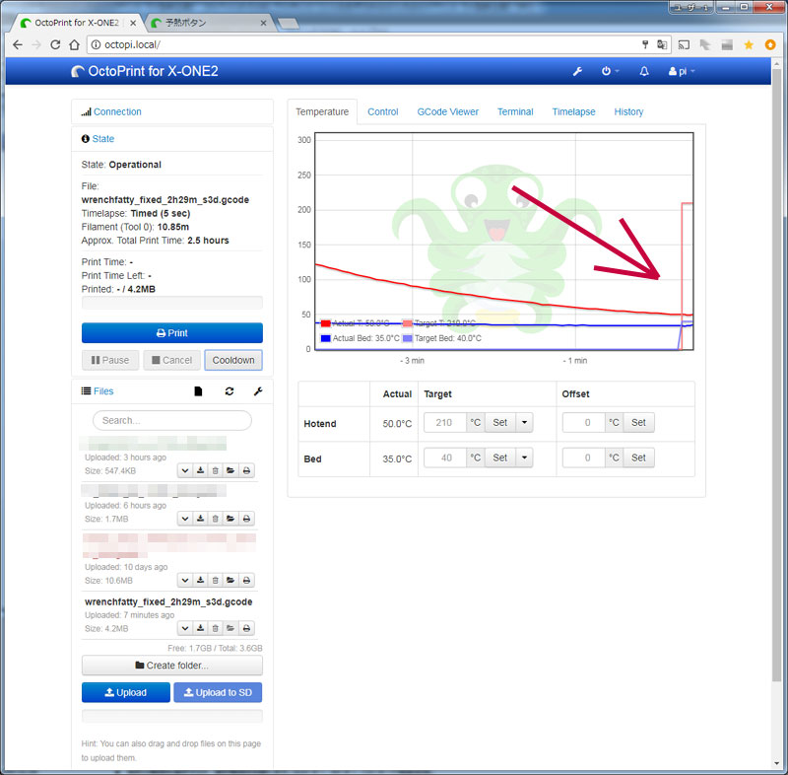Click the document icon in Files header

[x=198, y=391]
